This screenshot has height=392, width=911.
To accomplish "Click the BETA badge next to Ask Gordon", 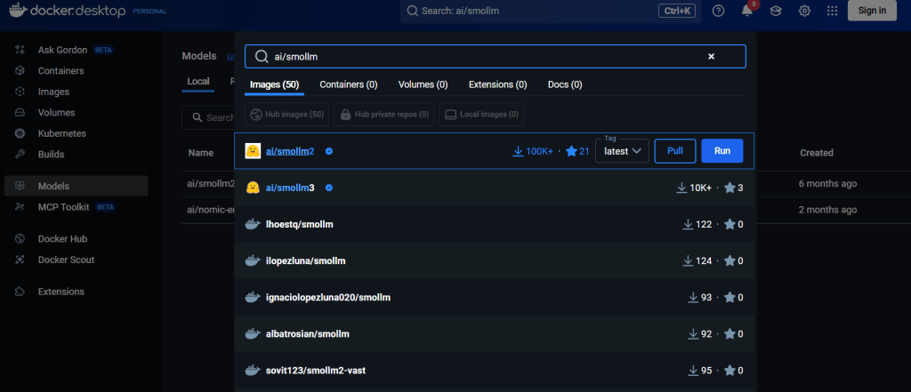I will coord(104,50).
